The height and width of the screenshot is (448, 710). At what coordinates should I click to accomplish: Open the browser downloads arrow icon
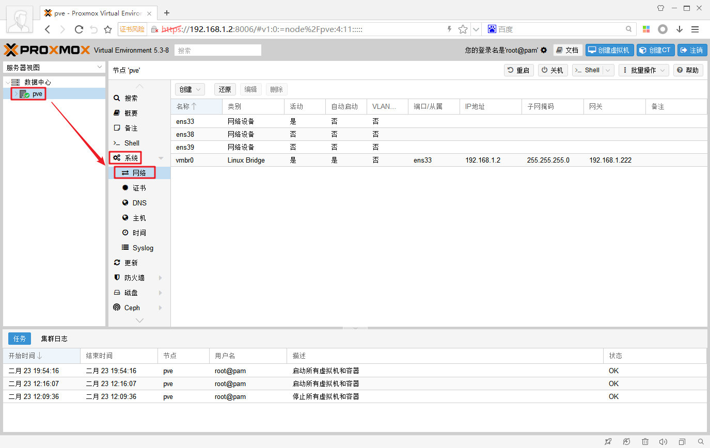[680, 29]
